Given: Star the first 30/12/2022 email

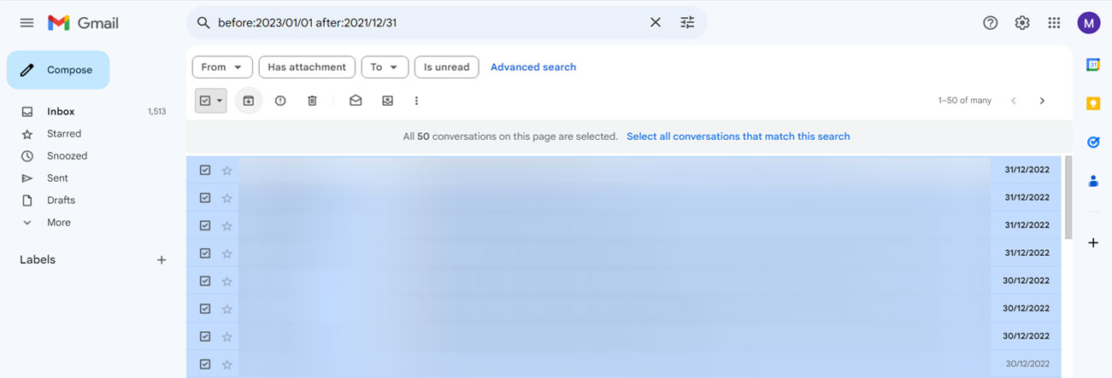Looking at the screenshot, I should [x=227, y=281].
